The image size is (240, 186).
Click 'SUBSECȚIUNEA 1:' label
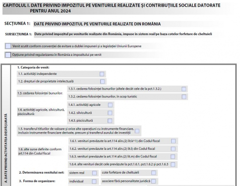(19, 34)
